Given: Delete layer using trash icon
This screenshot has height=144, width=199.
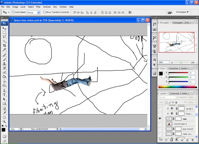Looking at the screenshot, I should (x=192, y=140).
